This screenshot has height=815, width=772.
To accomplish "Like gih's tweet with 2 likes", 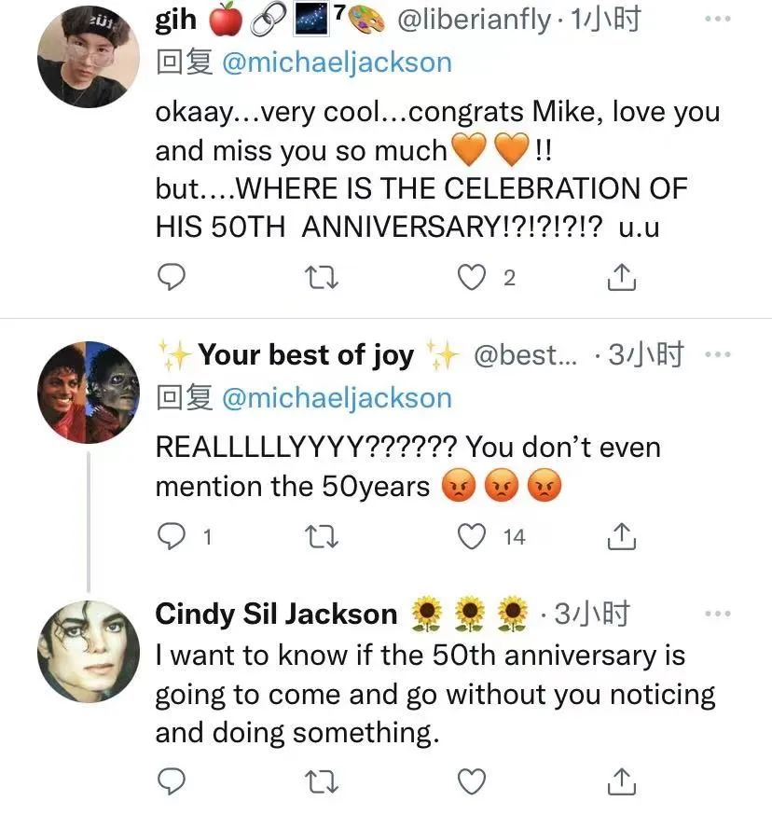I will [476, 277].
